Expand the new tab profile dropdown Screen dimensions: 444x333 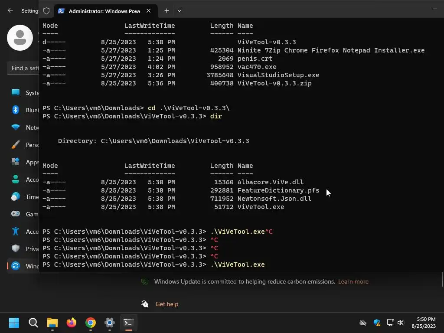point(180,11)
